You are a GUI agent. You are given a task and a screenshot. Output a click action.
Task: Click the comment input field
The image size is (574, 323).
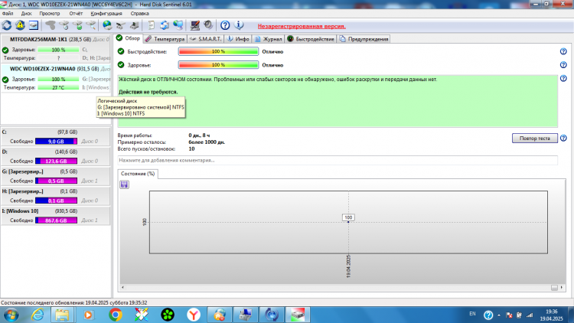[x=338, y=161]
